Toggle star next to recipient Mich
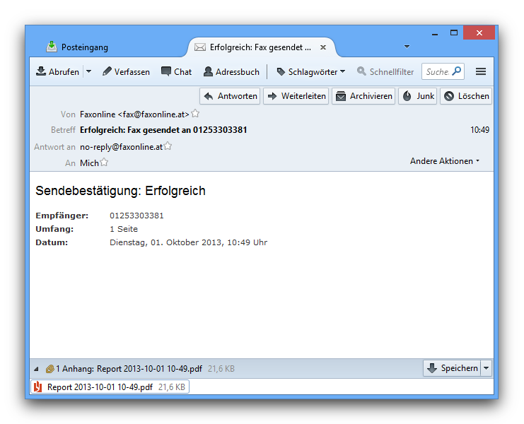 (104, 163)
